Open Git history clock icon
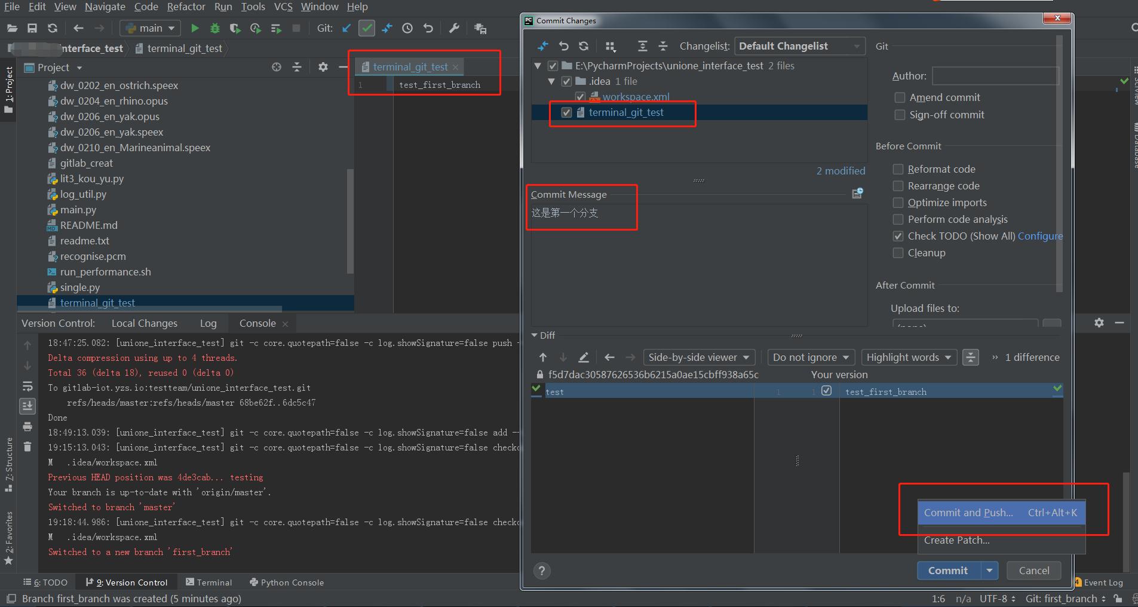Viewport: 1138px width, 607px height. point(407,28)
